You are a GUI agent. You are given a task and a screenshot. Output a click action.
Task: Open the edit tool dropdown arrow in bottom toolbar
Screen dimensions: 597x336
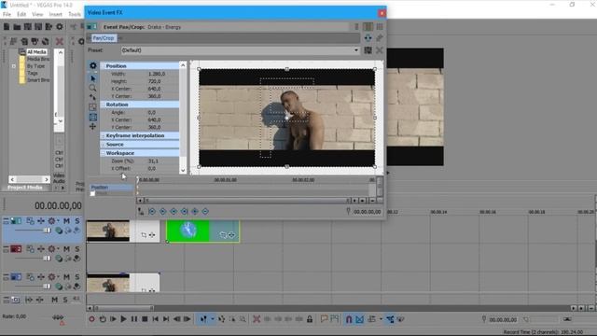tap(212, 319)
